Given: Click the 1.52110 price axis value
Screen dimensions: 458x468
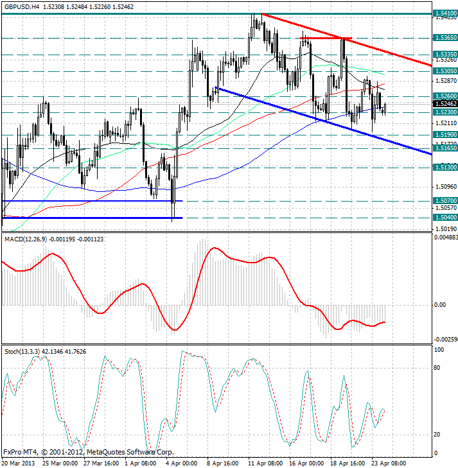Looking at the screenshot, I should click(446, 123).
